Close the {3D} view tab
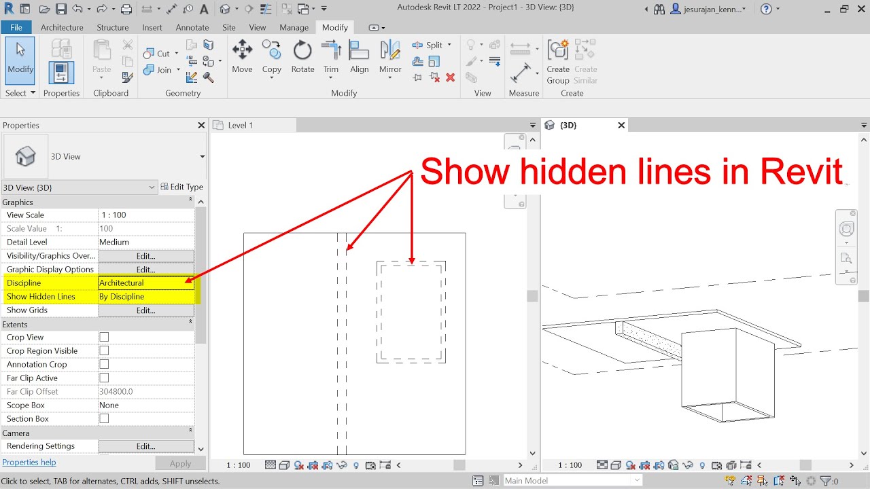 click(621, 125)
